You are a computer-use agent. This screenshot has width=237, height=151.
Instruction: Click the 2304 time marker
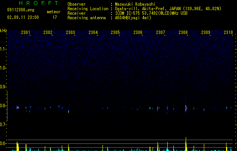click(93, 32)
